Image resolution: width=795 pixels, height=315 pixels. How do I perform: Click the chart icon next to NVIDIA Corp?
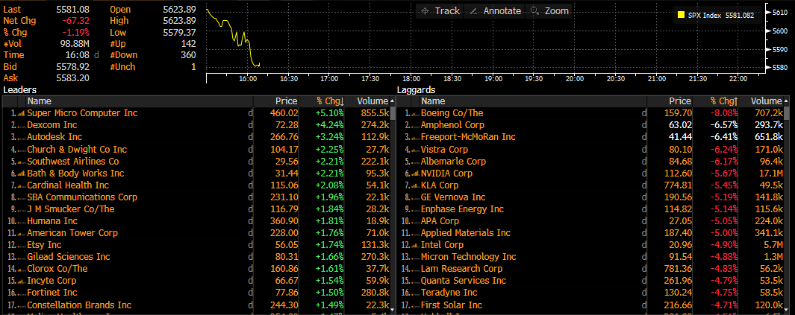point(414,174)
